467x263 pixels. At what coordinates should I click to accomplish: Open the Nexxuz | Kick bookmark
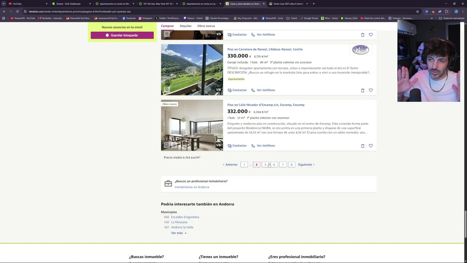click(349, 18)
